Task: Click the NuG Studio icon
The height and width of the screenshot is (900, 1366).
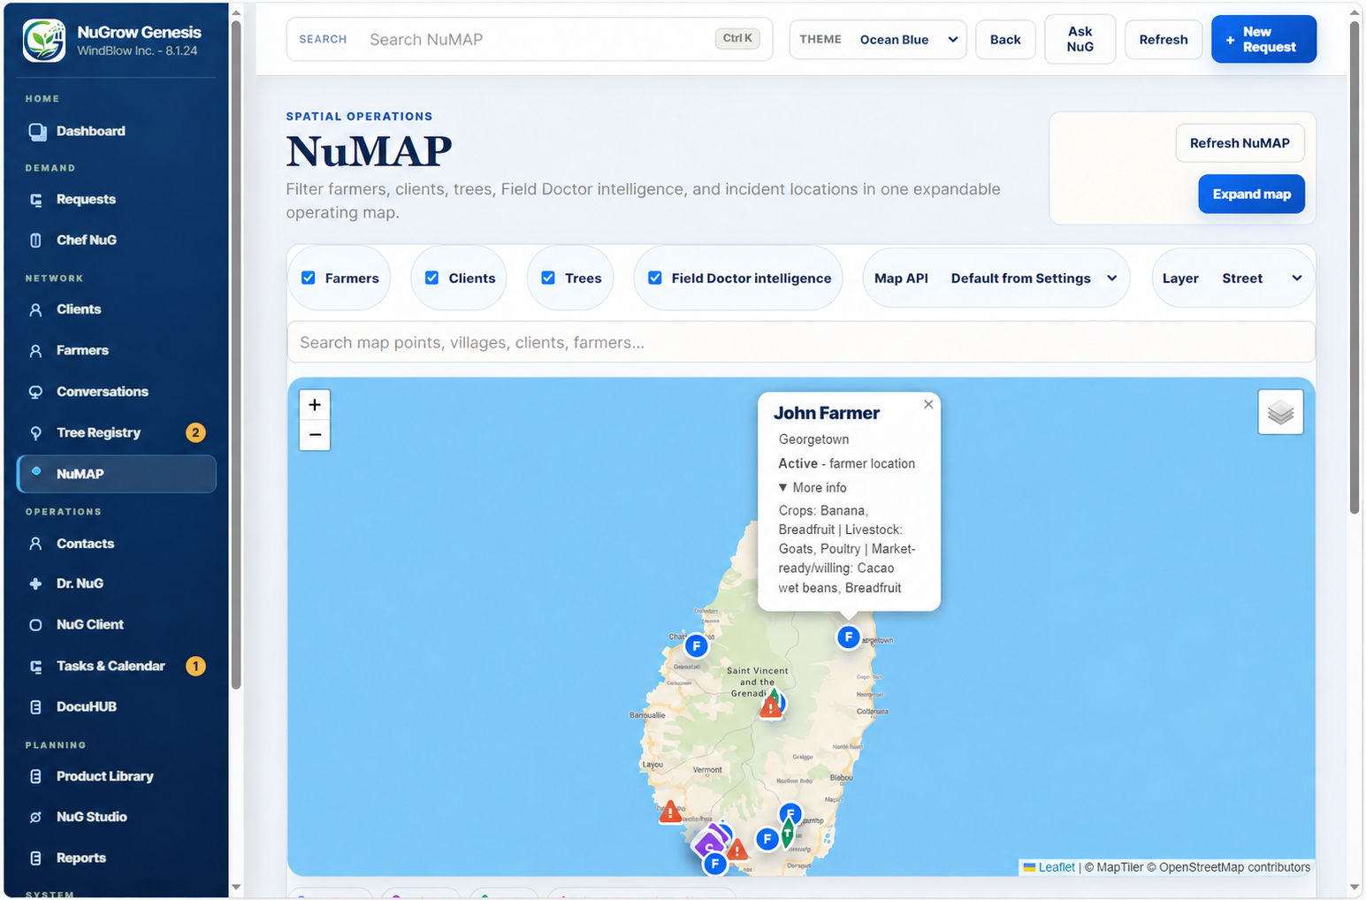Action: click(35, 817)
